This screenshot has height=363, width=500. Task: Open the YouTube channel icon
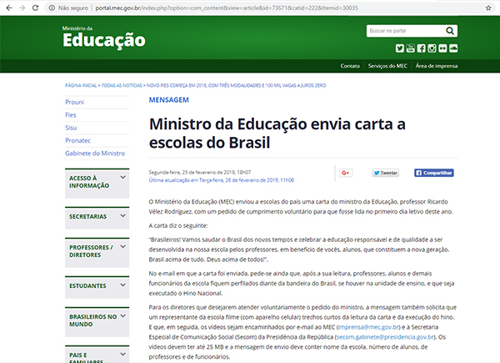click(x=411, y=48)
